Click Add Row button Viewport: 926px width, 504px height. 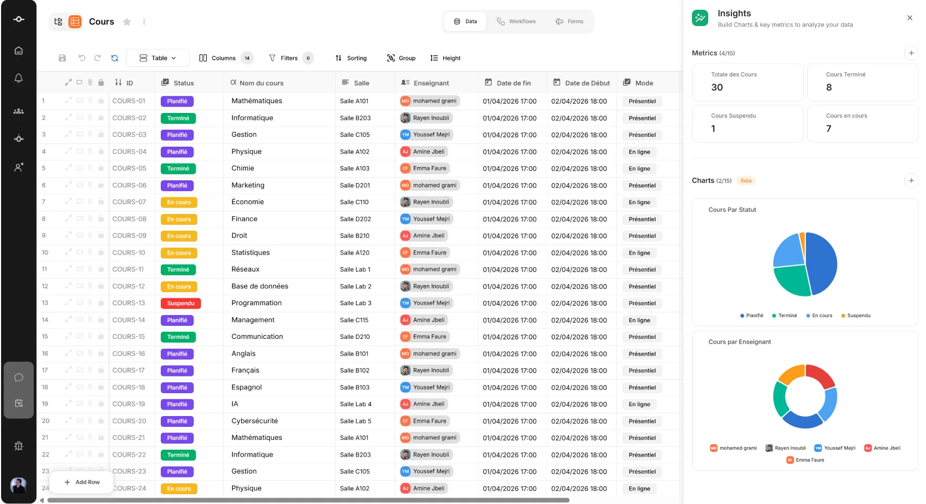click(82, 482)
